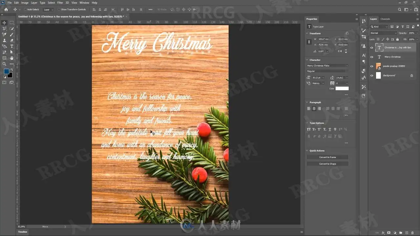Click the Home icon in options bar
420x236 pixels.
click(6, 10)
